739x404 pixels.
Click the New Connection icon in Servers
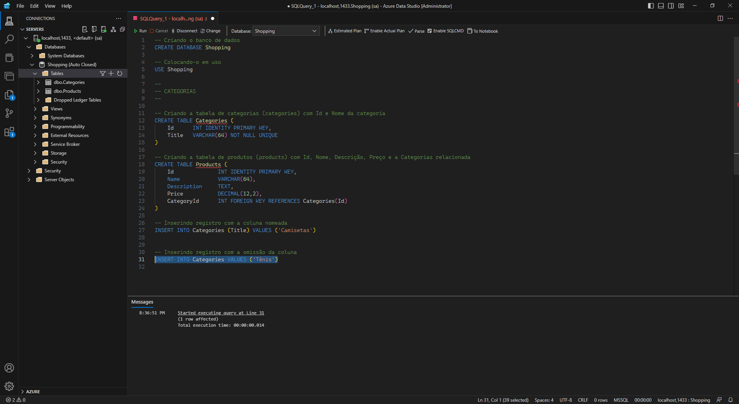[85, 29]
